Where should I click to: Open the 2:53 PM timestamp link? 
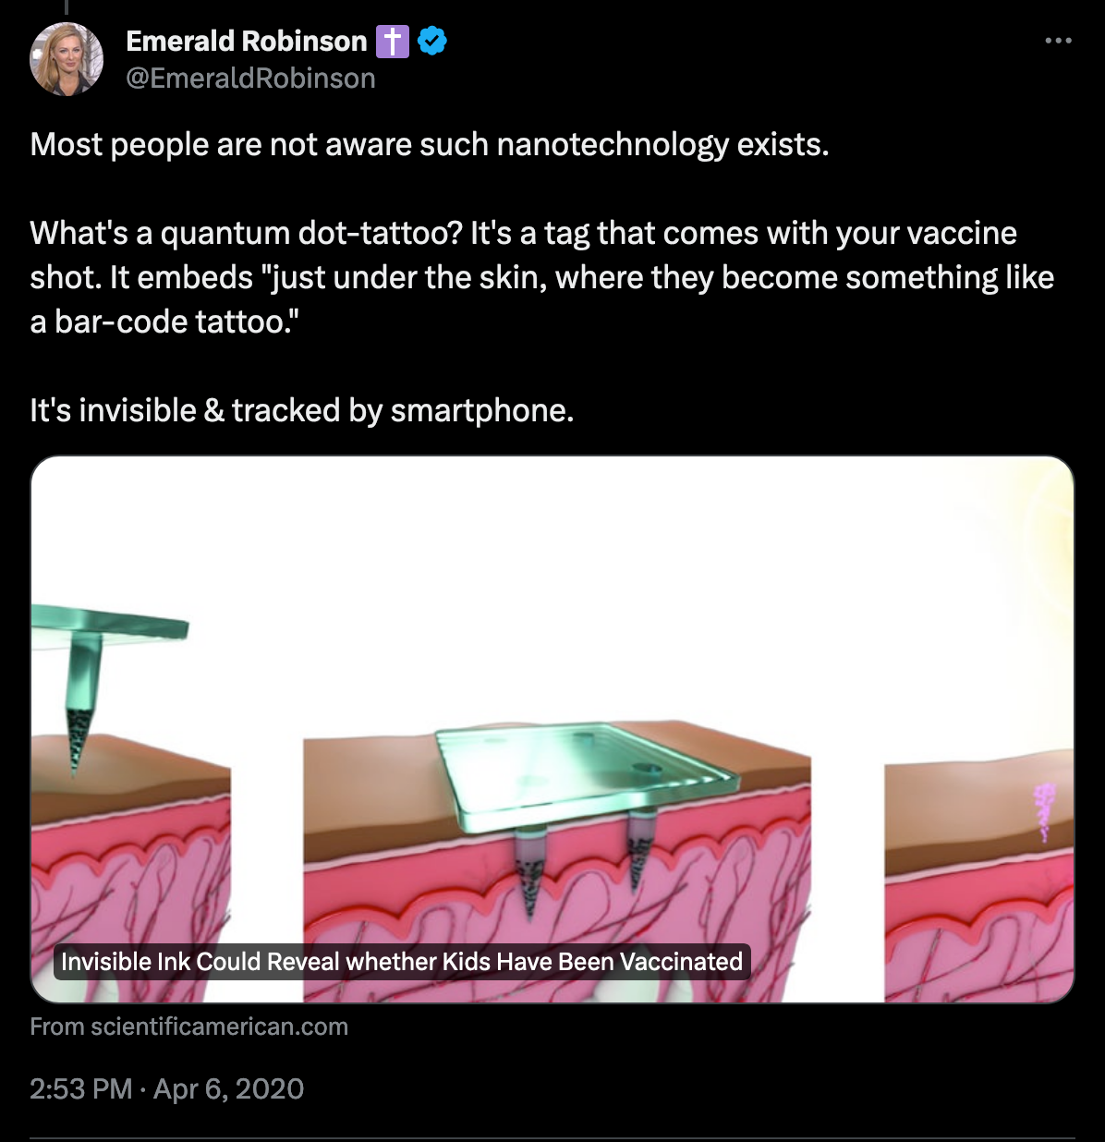point(81,1088)
